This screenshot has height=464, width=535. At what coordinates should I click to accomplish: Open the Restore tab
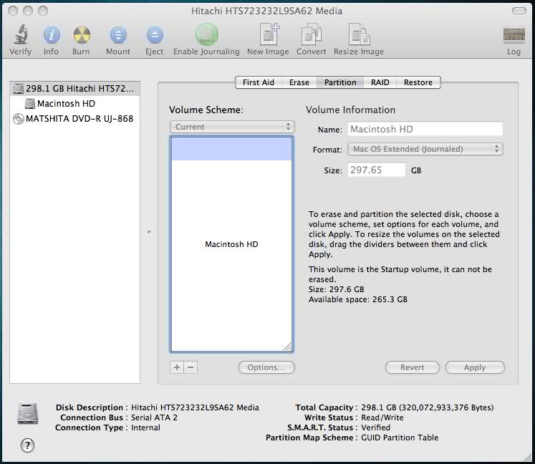(x=418, y=82)
